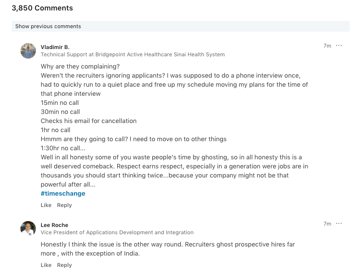The width and height of the screenshot is (362, 276).
Task: Click the 'Why are they complaining?' line
Action: pos(80,66)
